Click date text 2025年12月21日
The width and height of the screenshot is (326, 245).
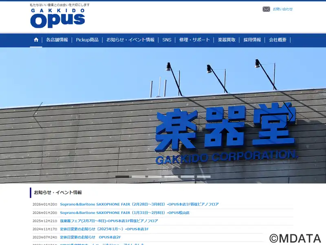tap(45, 221)
